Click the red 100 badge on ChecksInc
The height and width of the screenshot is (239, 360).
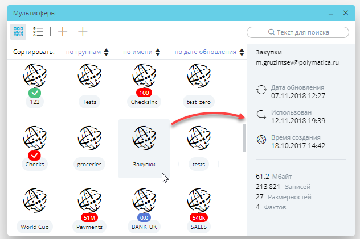pyautogui.click(x=144, y=93)
